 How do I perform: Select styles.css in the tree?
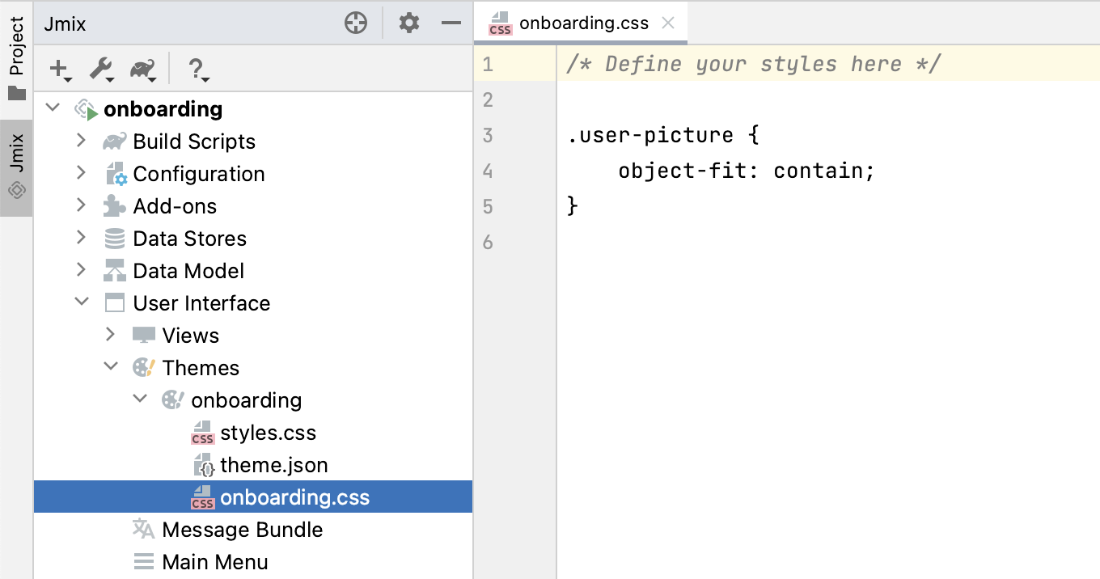268,433
